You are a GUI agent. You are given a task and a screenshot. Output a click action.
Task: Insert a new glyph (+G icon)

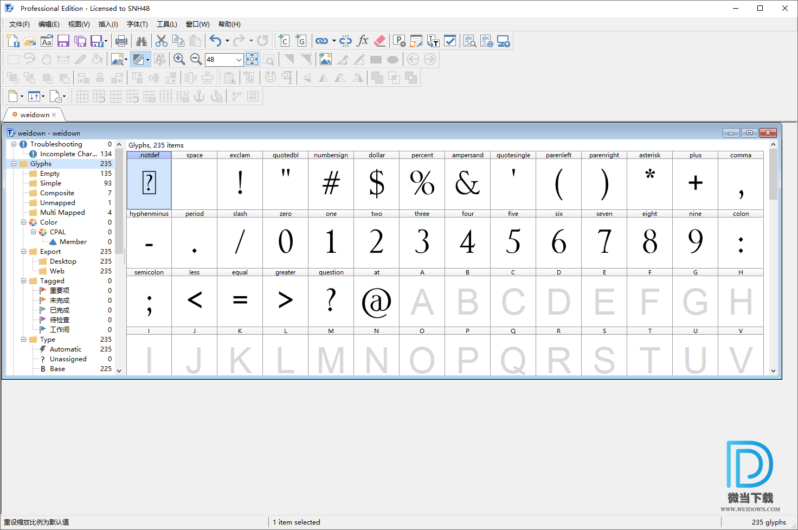click(301, 41)
